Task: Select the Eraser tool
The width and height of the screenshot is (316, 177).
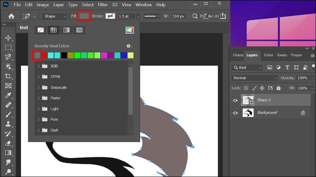Action: 8,143
